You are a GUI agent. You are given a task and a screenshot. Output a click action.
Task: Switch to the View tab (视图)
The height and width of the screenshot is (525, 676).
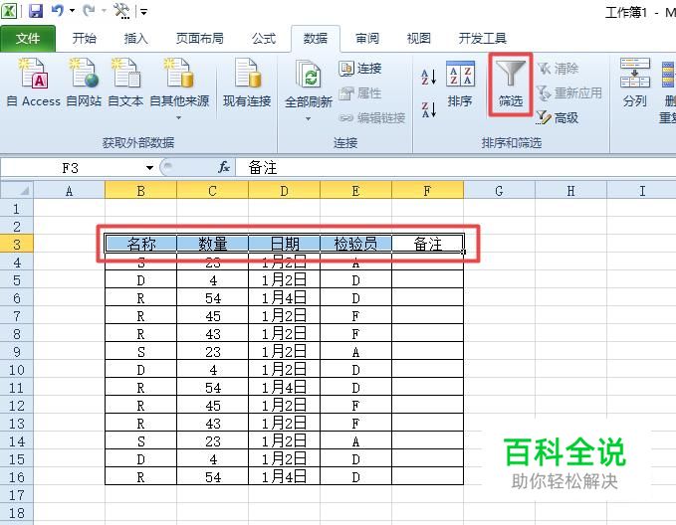(418, 39)
